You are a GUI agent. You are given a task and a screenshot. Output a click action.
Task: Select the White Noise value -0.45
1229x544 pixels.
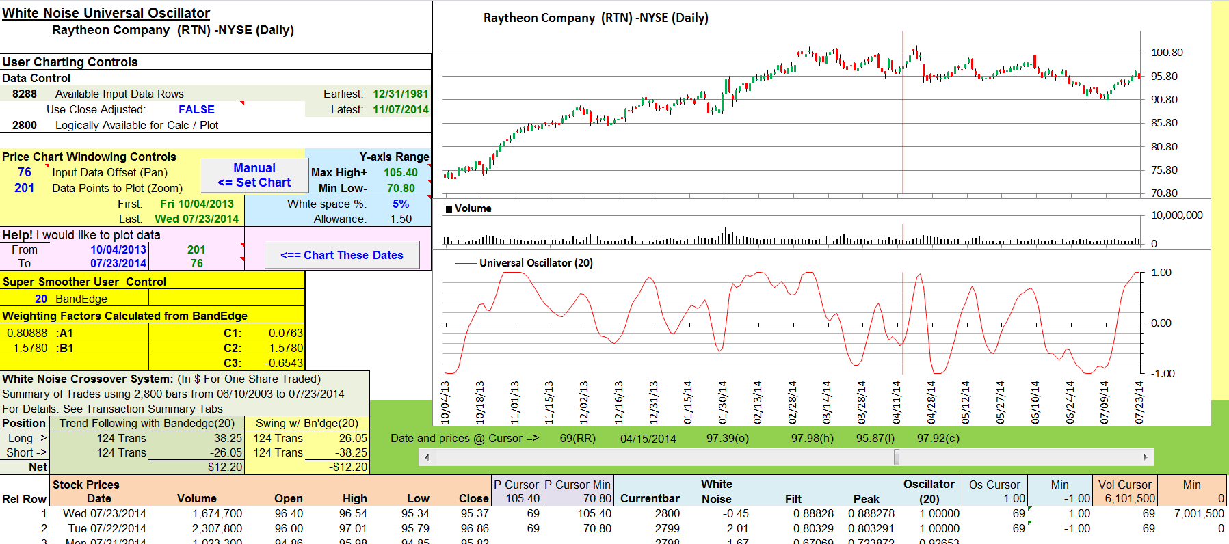(x=736, y=513)
